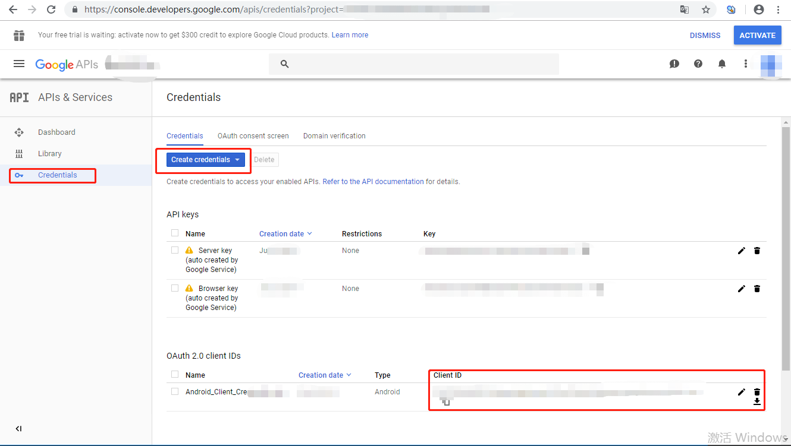The width and height of the screenshot is (791, 446).
Task: Click the search magnifier icon
Action: tap(284, 64)
